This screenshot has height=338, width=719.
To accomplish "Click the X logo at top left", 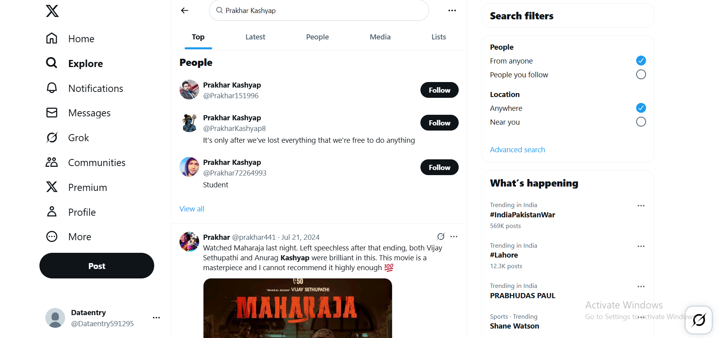I will (52, 11).
